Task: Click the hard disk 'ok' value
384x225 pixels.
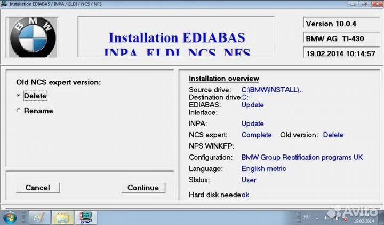Action: pos(245,195)
